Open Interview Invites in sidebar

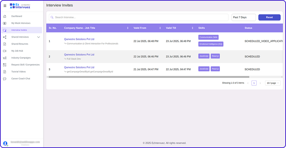19,30
